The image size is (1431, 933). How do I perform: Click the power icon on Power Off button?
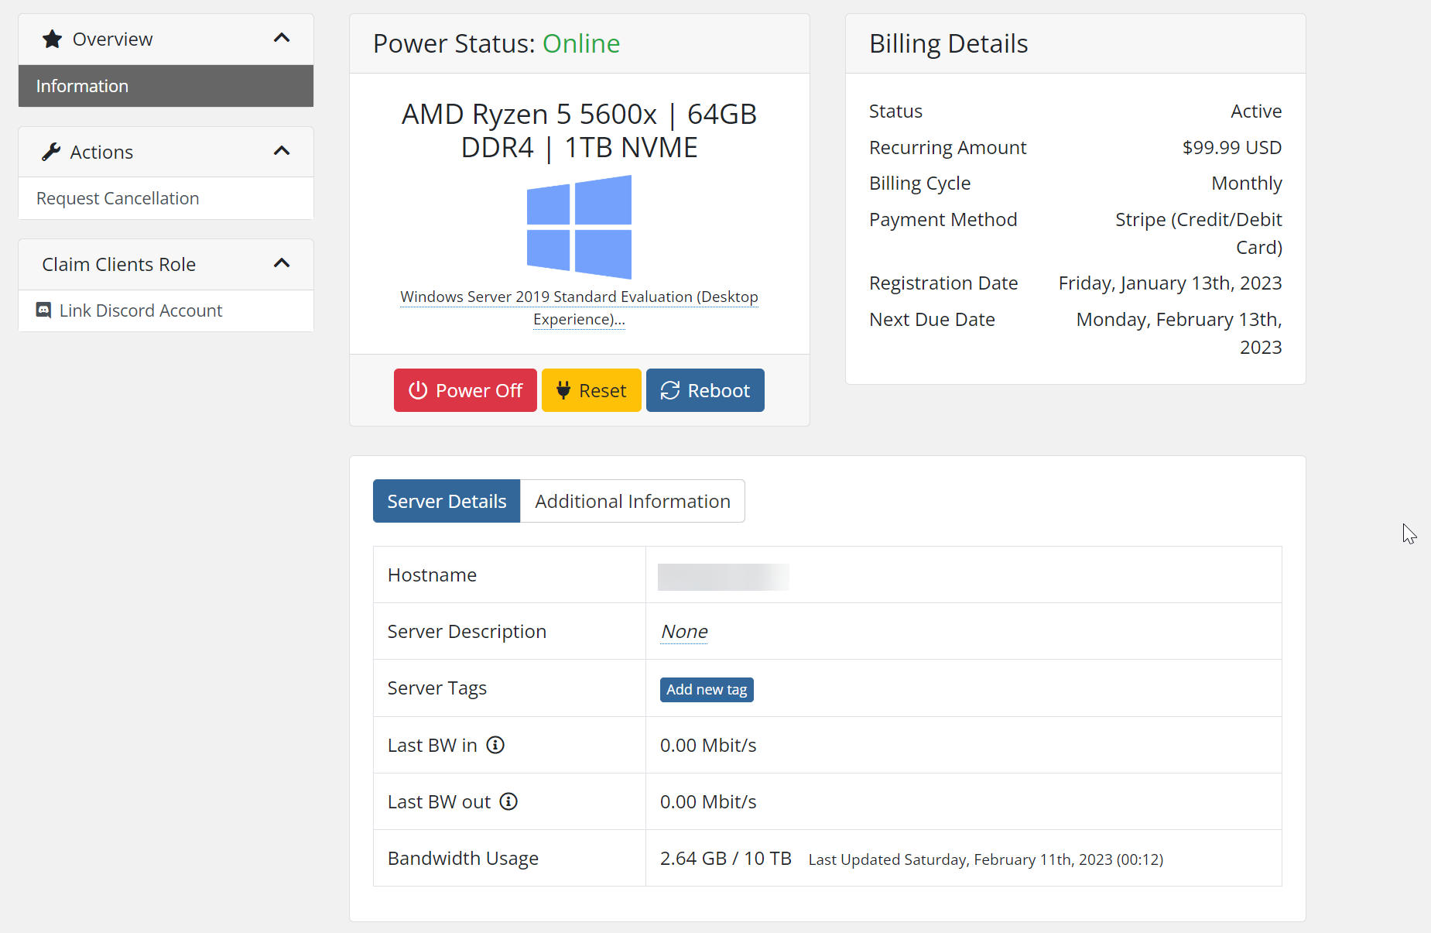418,390
